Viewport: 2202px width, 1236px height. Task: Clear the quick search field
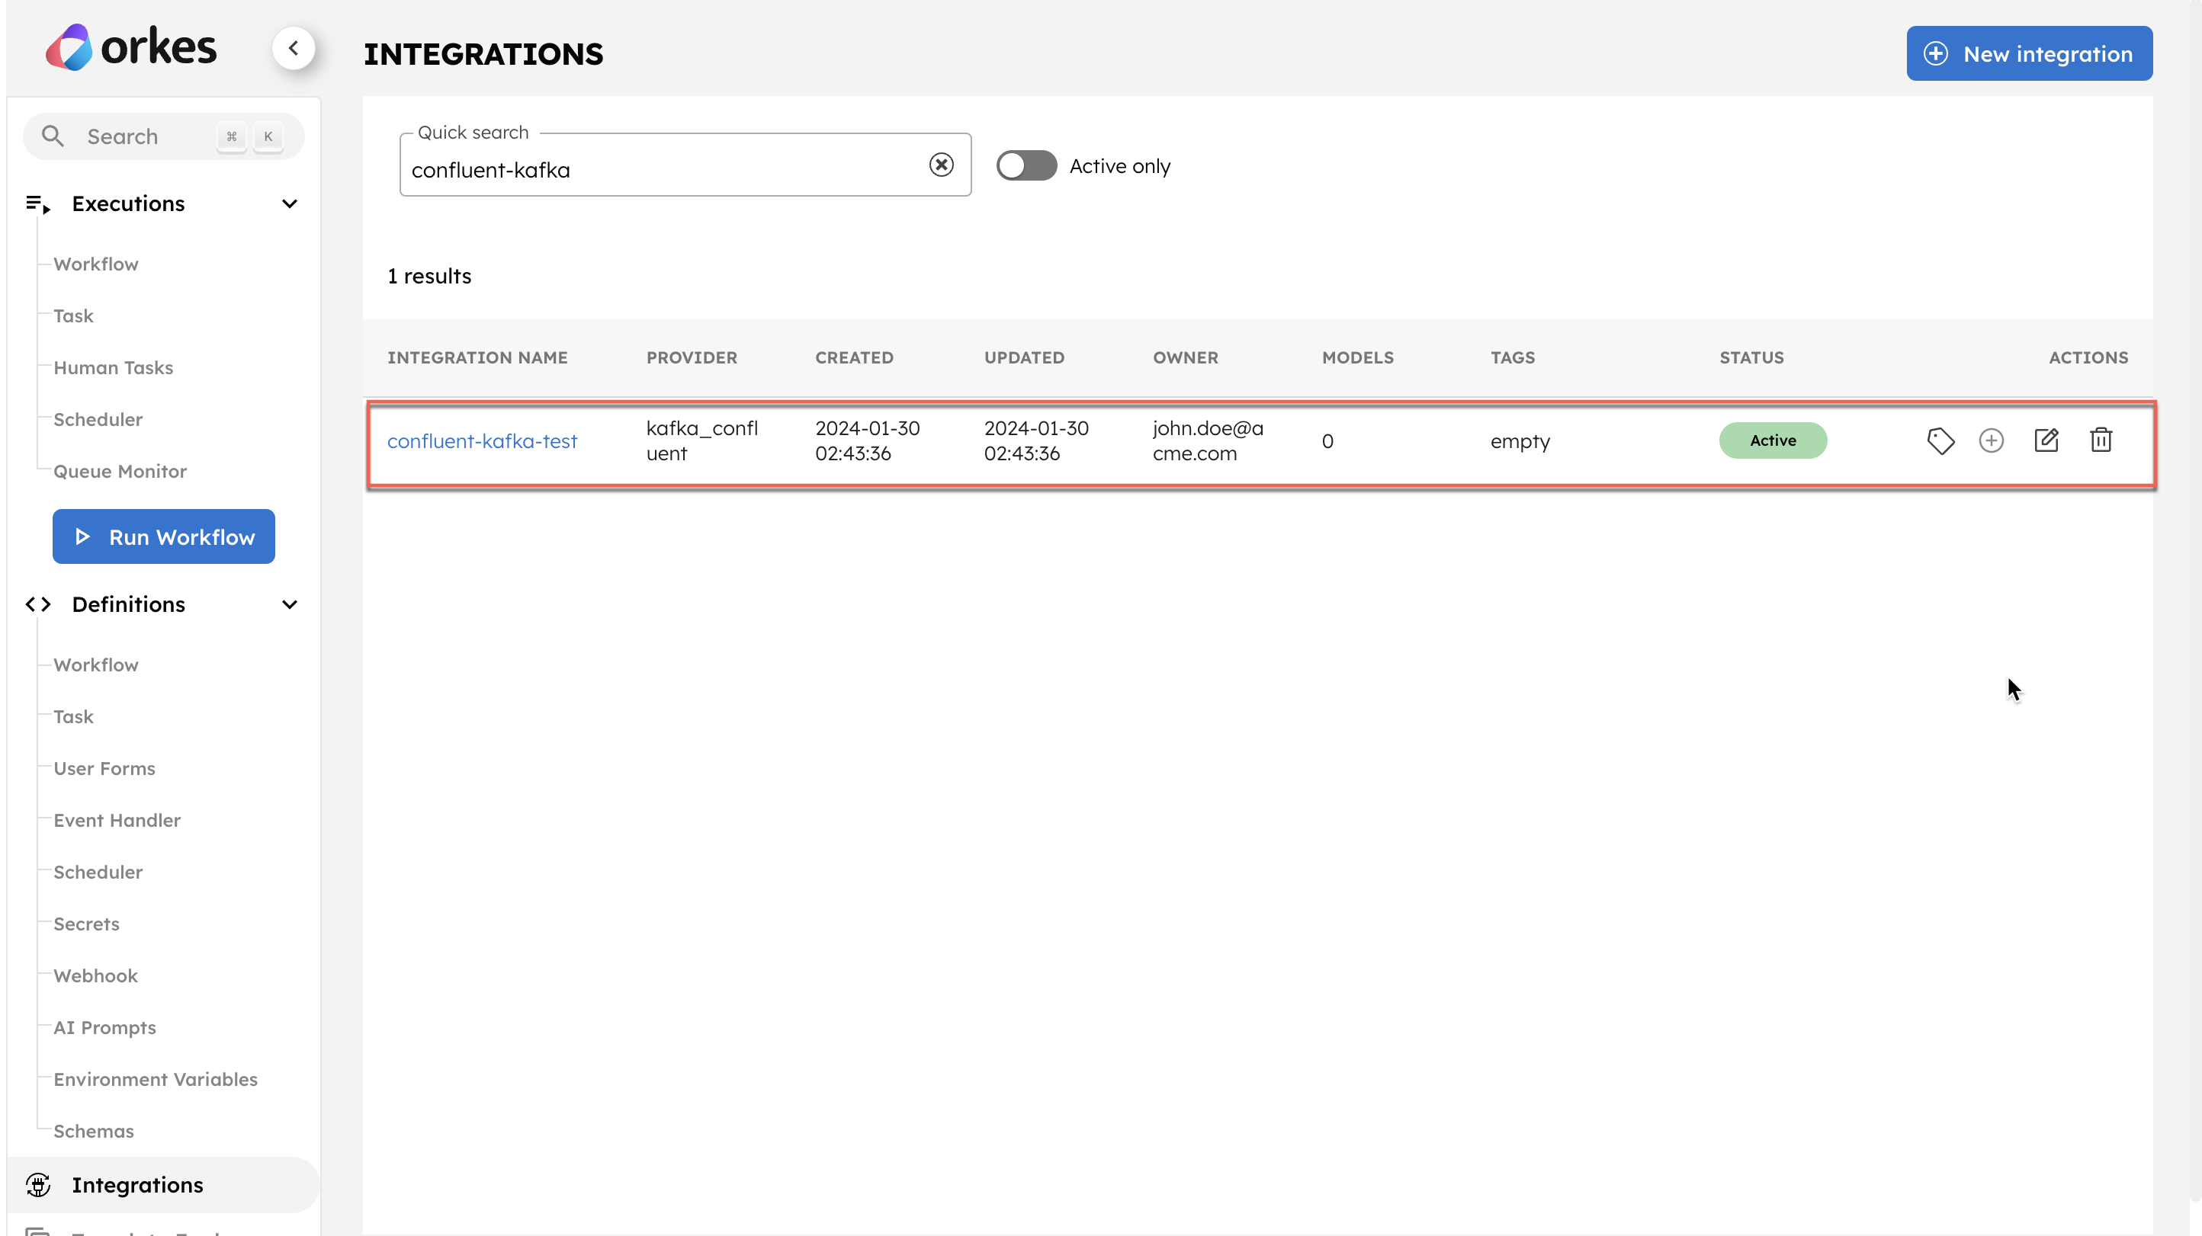(x=941, y=164)
